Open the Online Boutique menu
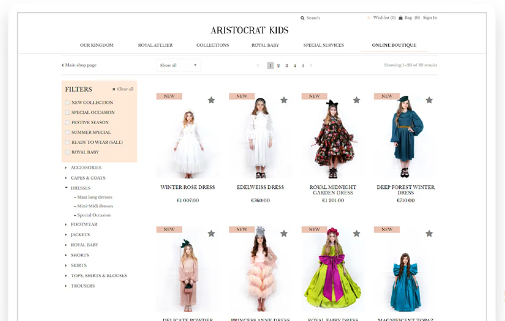Viewport: 505px width, 321px height. point(394,45)
